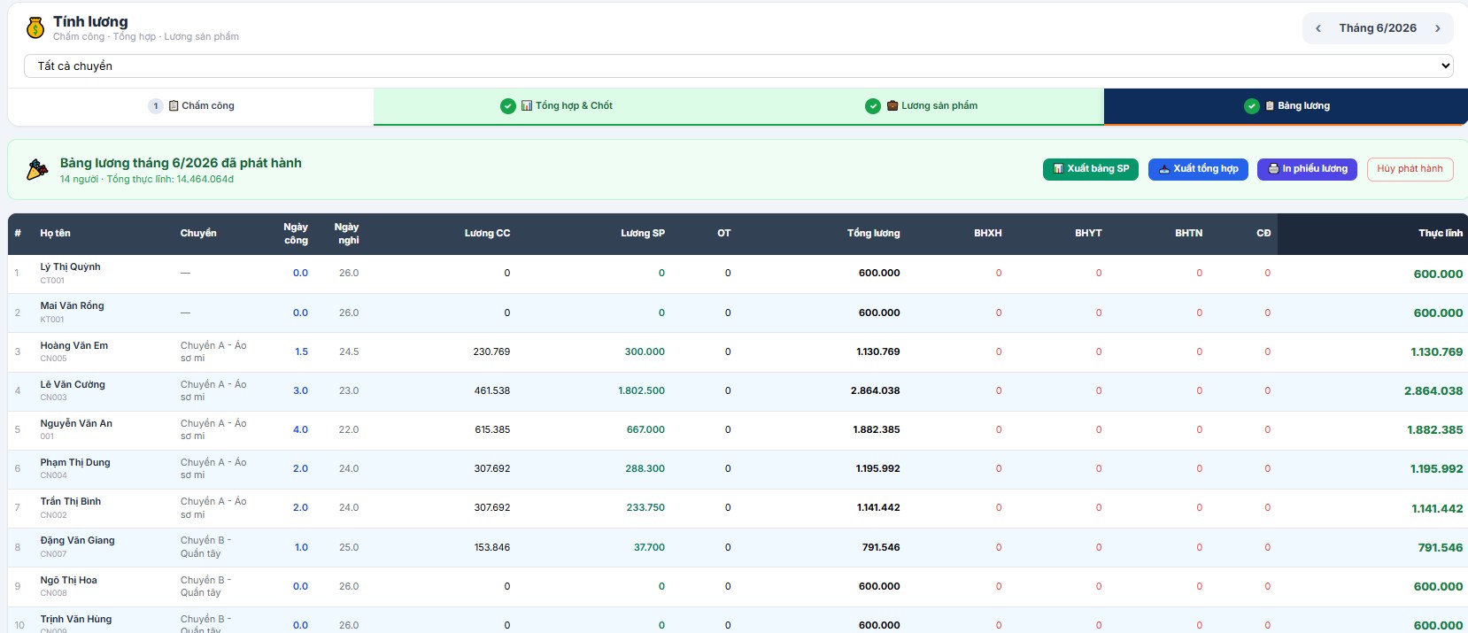Viewport: 1468px width, 633px height.
Task: Click the step number 1 badge on Chấm công
Action: [156, 106]
